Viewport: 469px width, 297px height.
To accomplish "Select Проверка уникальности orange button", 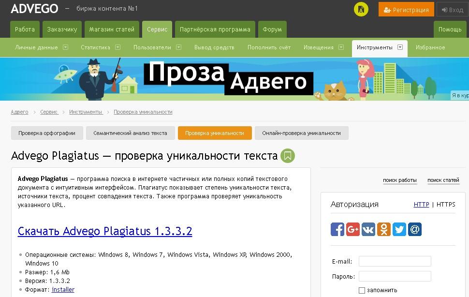I will coord(215,133).
